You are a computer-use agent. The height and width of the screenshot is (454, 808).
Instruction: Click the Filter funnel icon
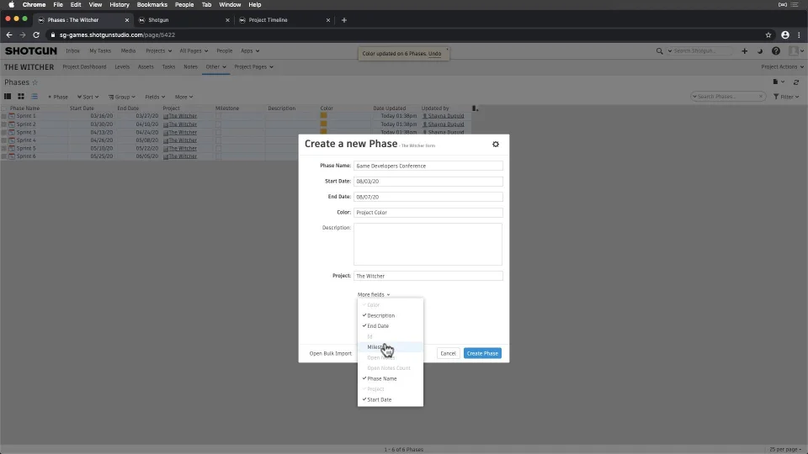click(x=776, y=97)
